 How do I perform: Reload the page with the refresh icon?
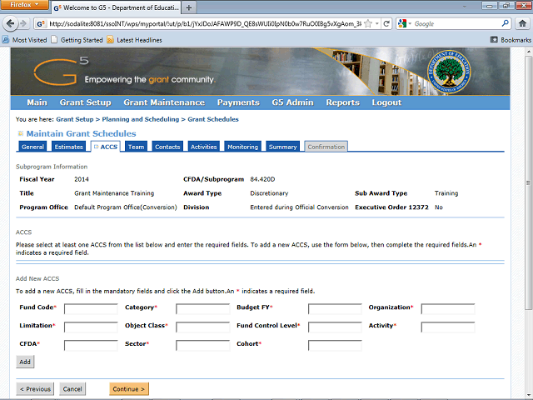(386, 23)
